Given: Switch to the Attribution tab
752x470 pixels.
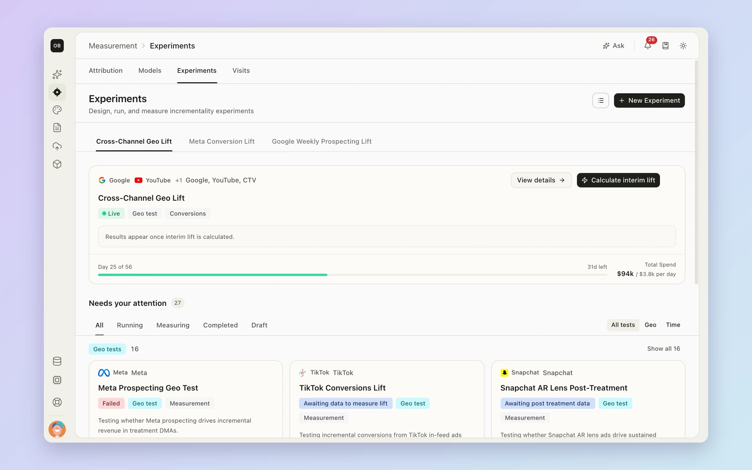Looking at the screenshot, I should pos(106,70).
